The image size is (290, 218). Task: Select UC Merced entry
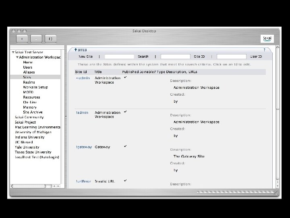(24, 142)
